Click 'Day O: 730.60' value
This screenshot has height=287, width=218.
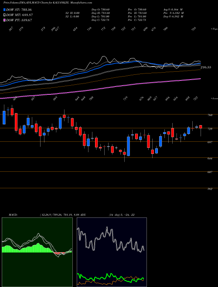pos(101,10)
